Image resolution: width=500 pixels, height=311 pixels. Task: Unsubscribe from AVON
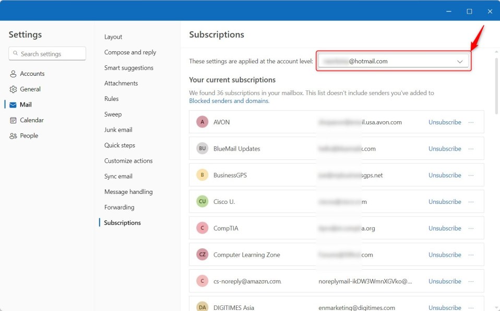coord(445,122)
